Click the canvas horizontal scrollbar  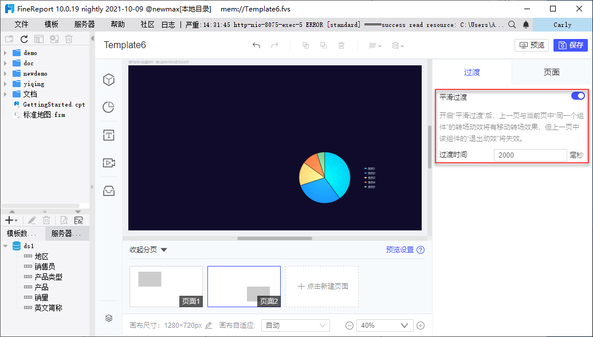pyautogui.click(x=274, y=238)
